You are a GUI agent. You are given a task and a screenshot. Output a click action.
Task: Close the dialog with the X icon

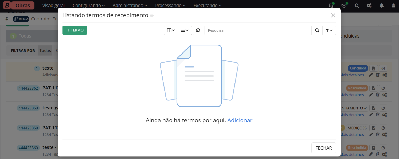[333, 15]
